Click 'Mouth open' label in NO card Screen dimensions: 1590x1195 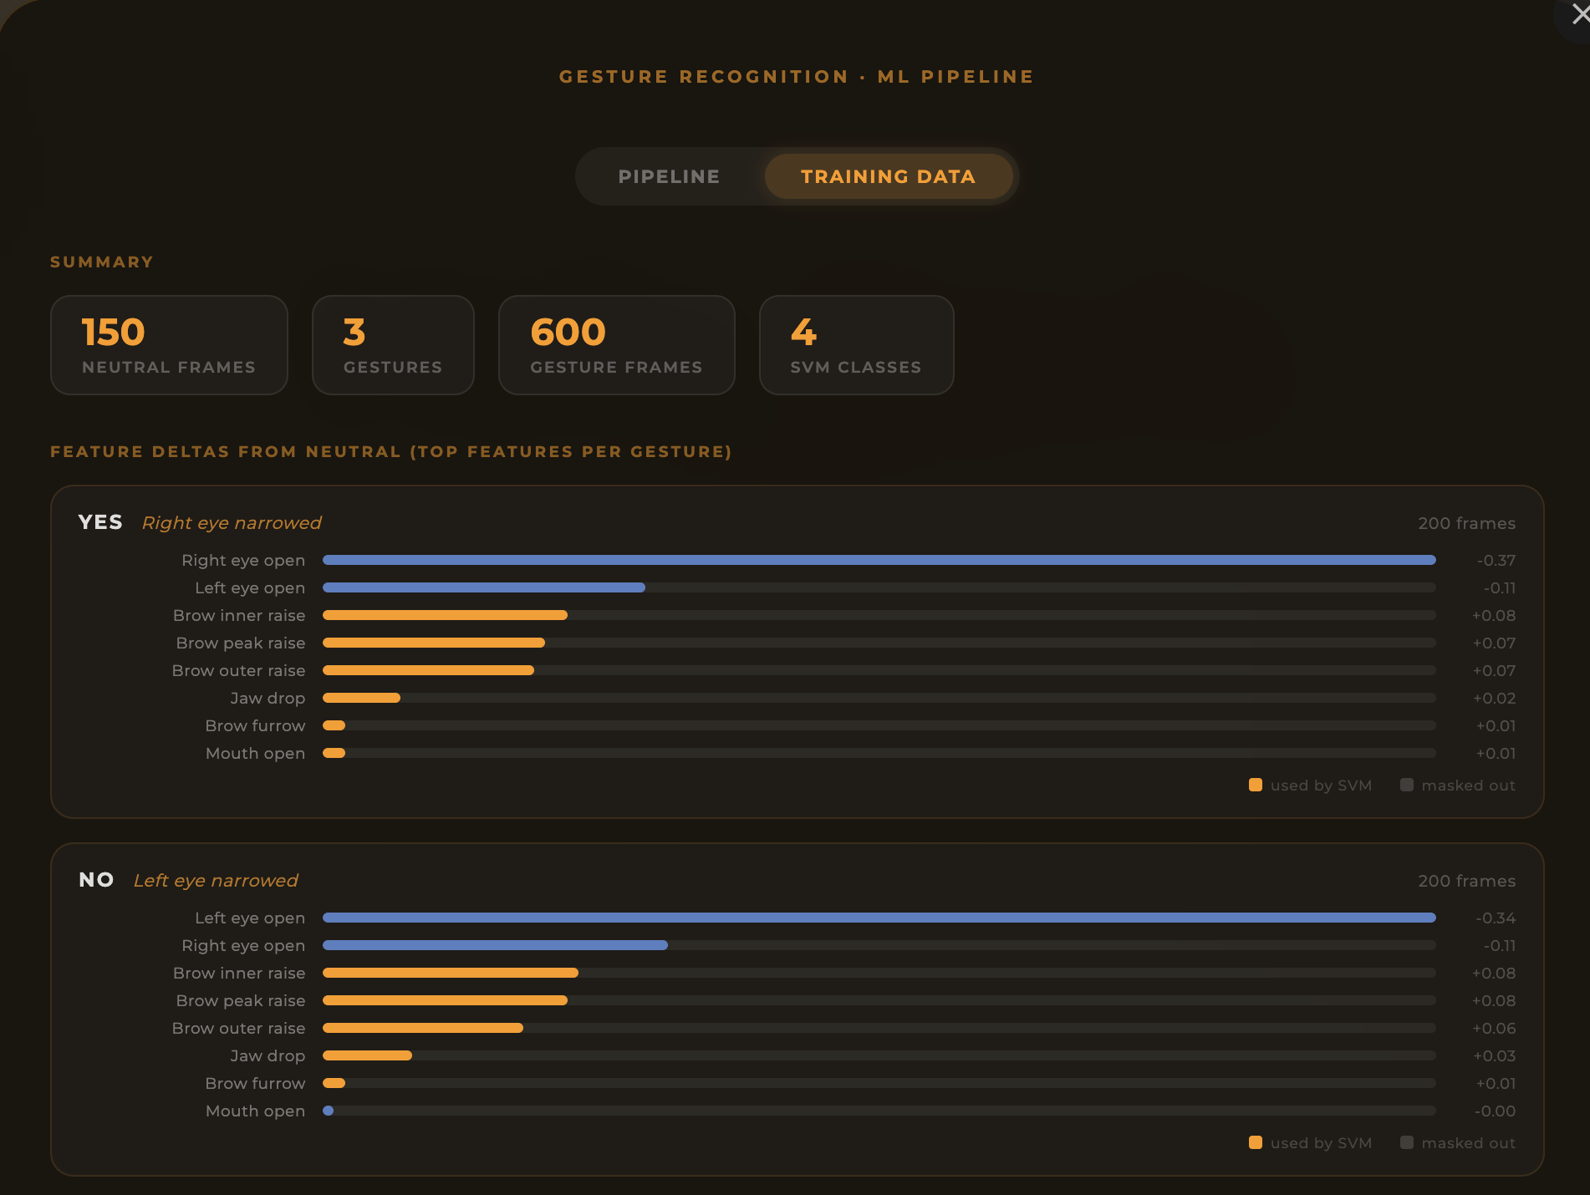coord(256,1111)
